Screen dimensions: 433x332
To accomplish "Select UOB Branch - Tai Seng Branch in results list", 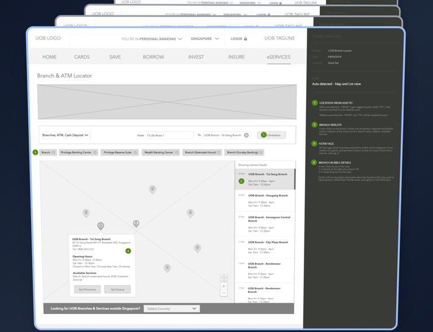I will pyautogui.click(x=265, y=179).
